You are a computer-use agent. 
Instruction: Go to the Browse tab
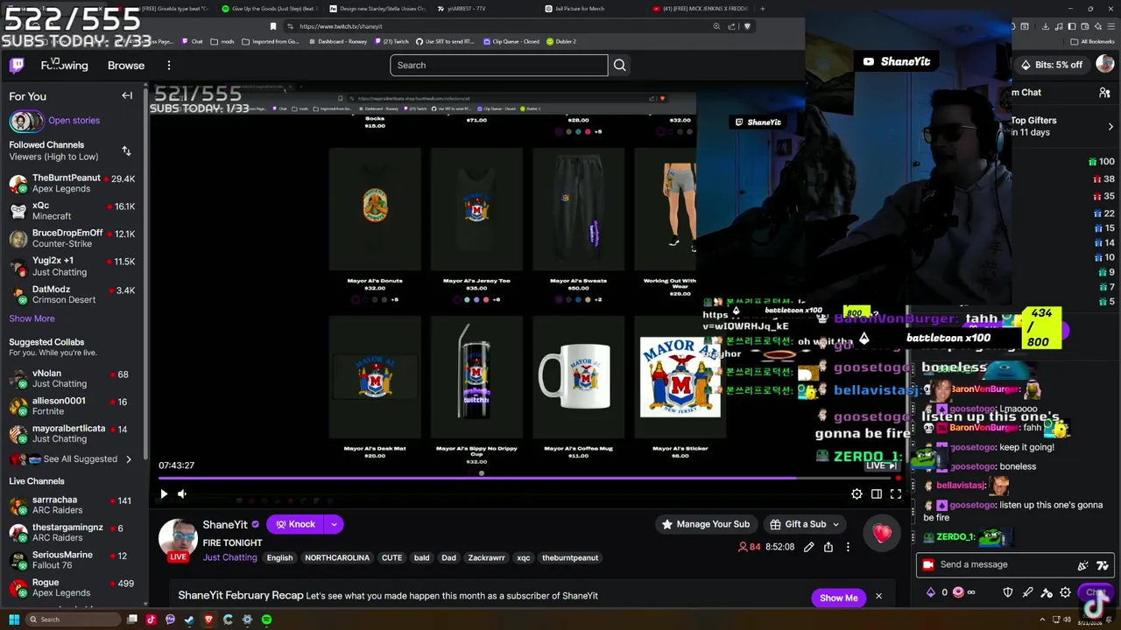(x=126, y=66)
